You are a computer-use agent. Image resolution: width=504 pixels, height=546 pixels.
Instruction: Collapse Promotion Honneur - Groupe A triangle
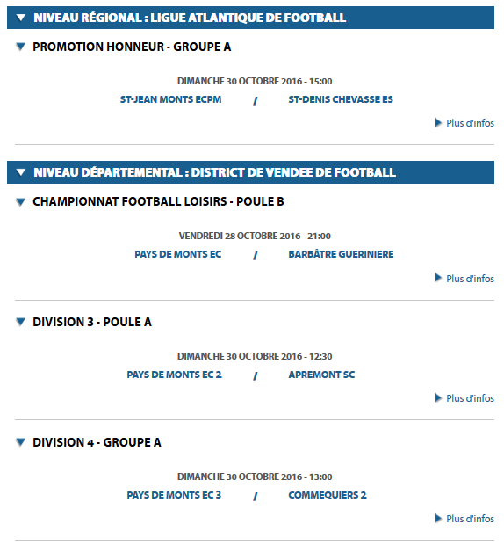tap(21, 47)
